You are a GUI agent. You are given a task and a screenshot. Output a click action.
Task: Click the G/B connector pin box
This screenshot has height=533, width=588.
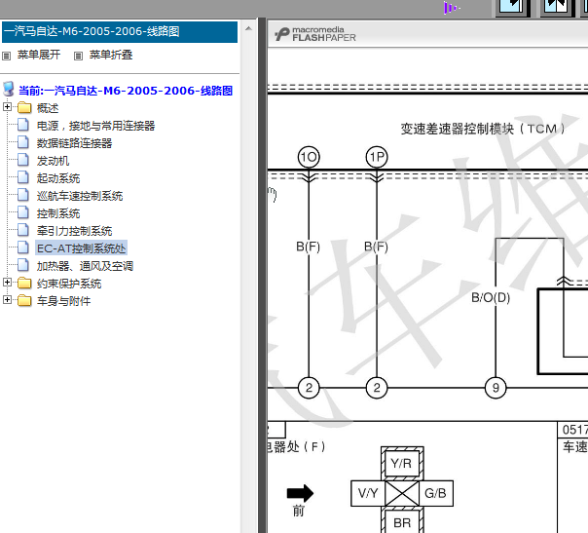pos(436,493)
